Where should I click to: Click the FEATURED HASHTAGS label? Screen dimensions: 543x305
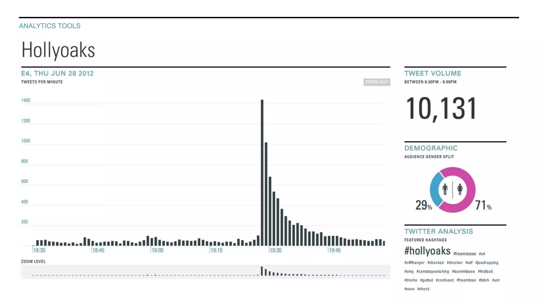[x=425, y=240]
